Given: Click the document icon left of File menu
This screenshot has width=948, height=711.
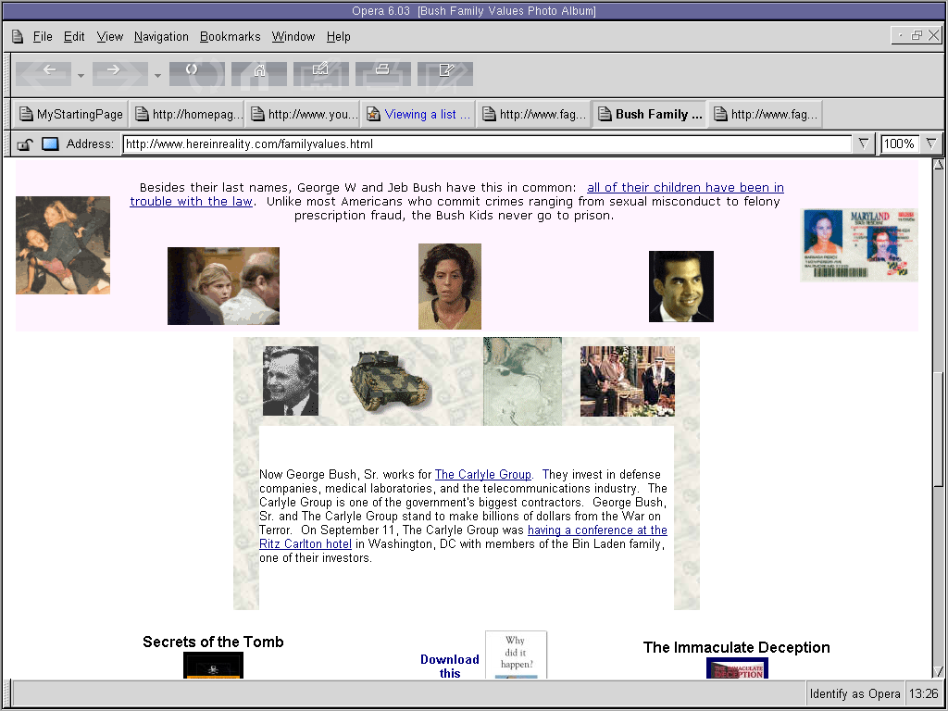Looking at the screenshot, I should click(18, 37).
